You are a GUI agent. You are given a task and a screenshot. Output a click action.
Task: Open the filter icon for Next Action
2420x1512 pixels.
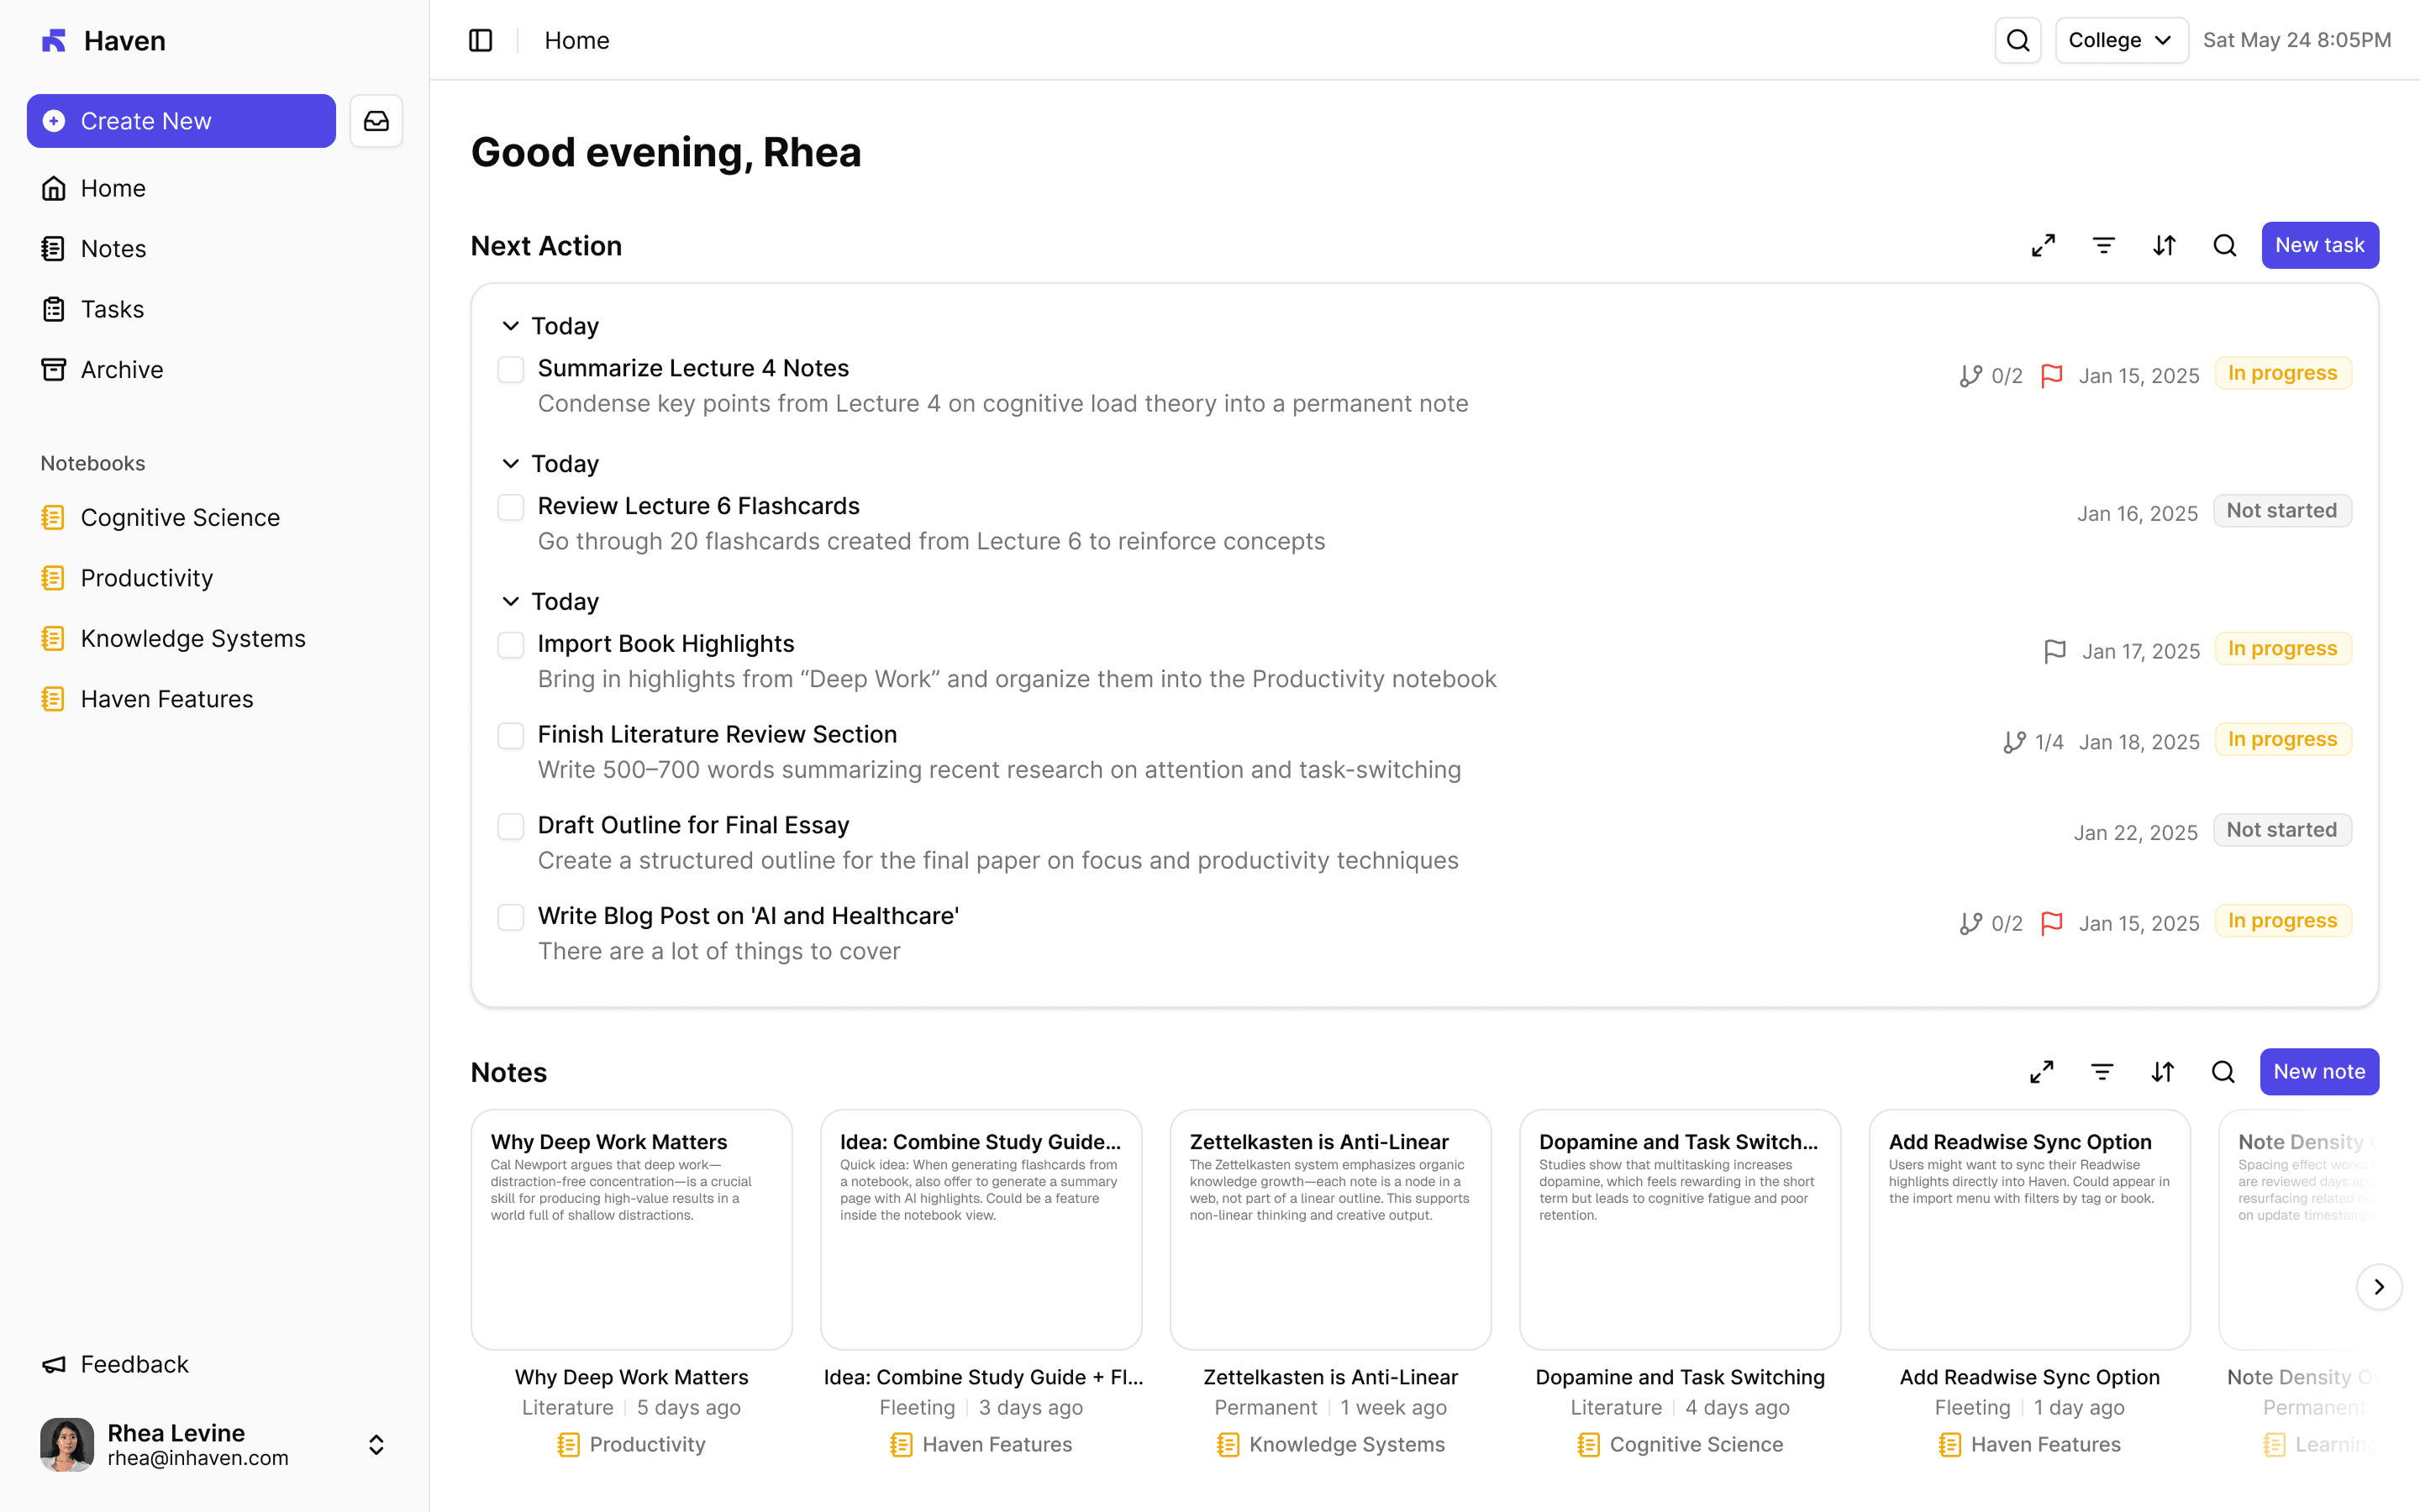pos(2103,245)
